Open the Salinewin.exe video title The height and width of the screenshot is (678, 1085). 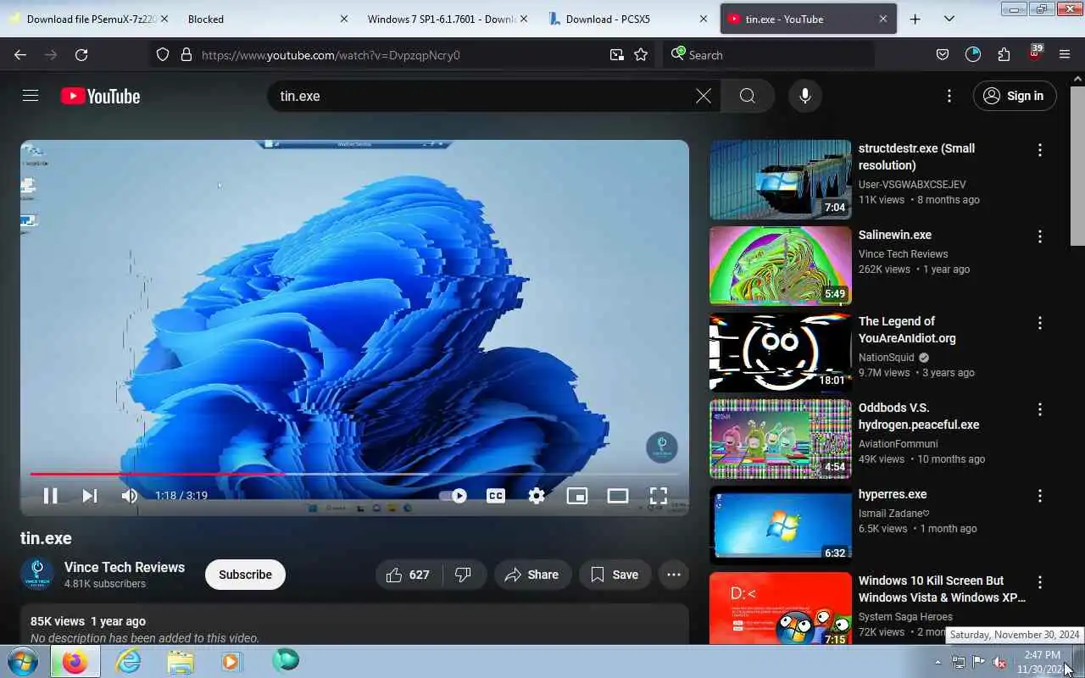coord(895,235)
